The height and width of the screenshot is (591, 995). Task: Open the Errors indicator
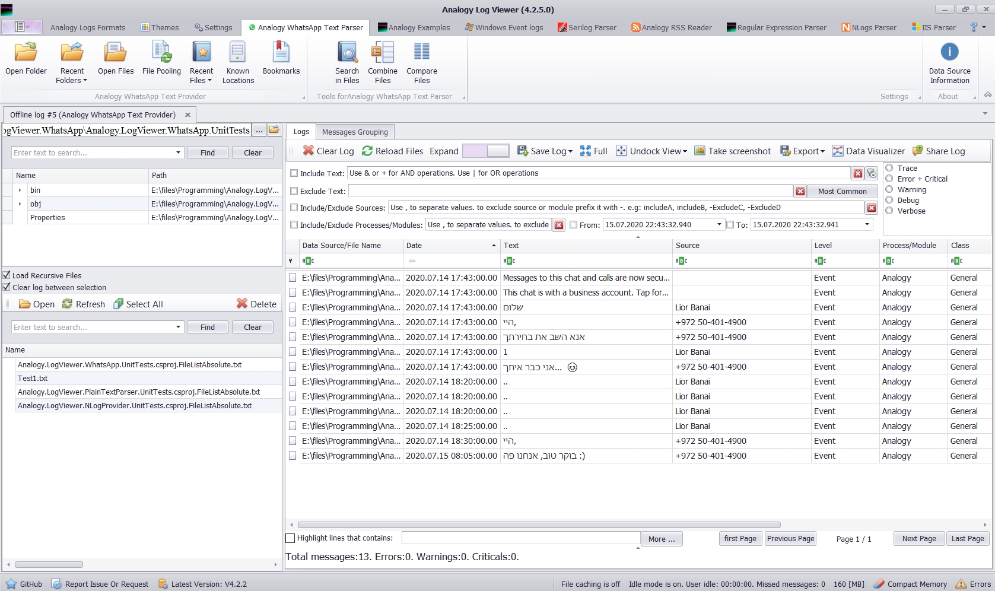[x=974, y=584]
